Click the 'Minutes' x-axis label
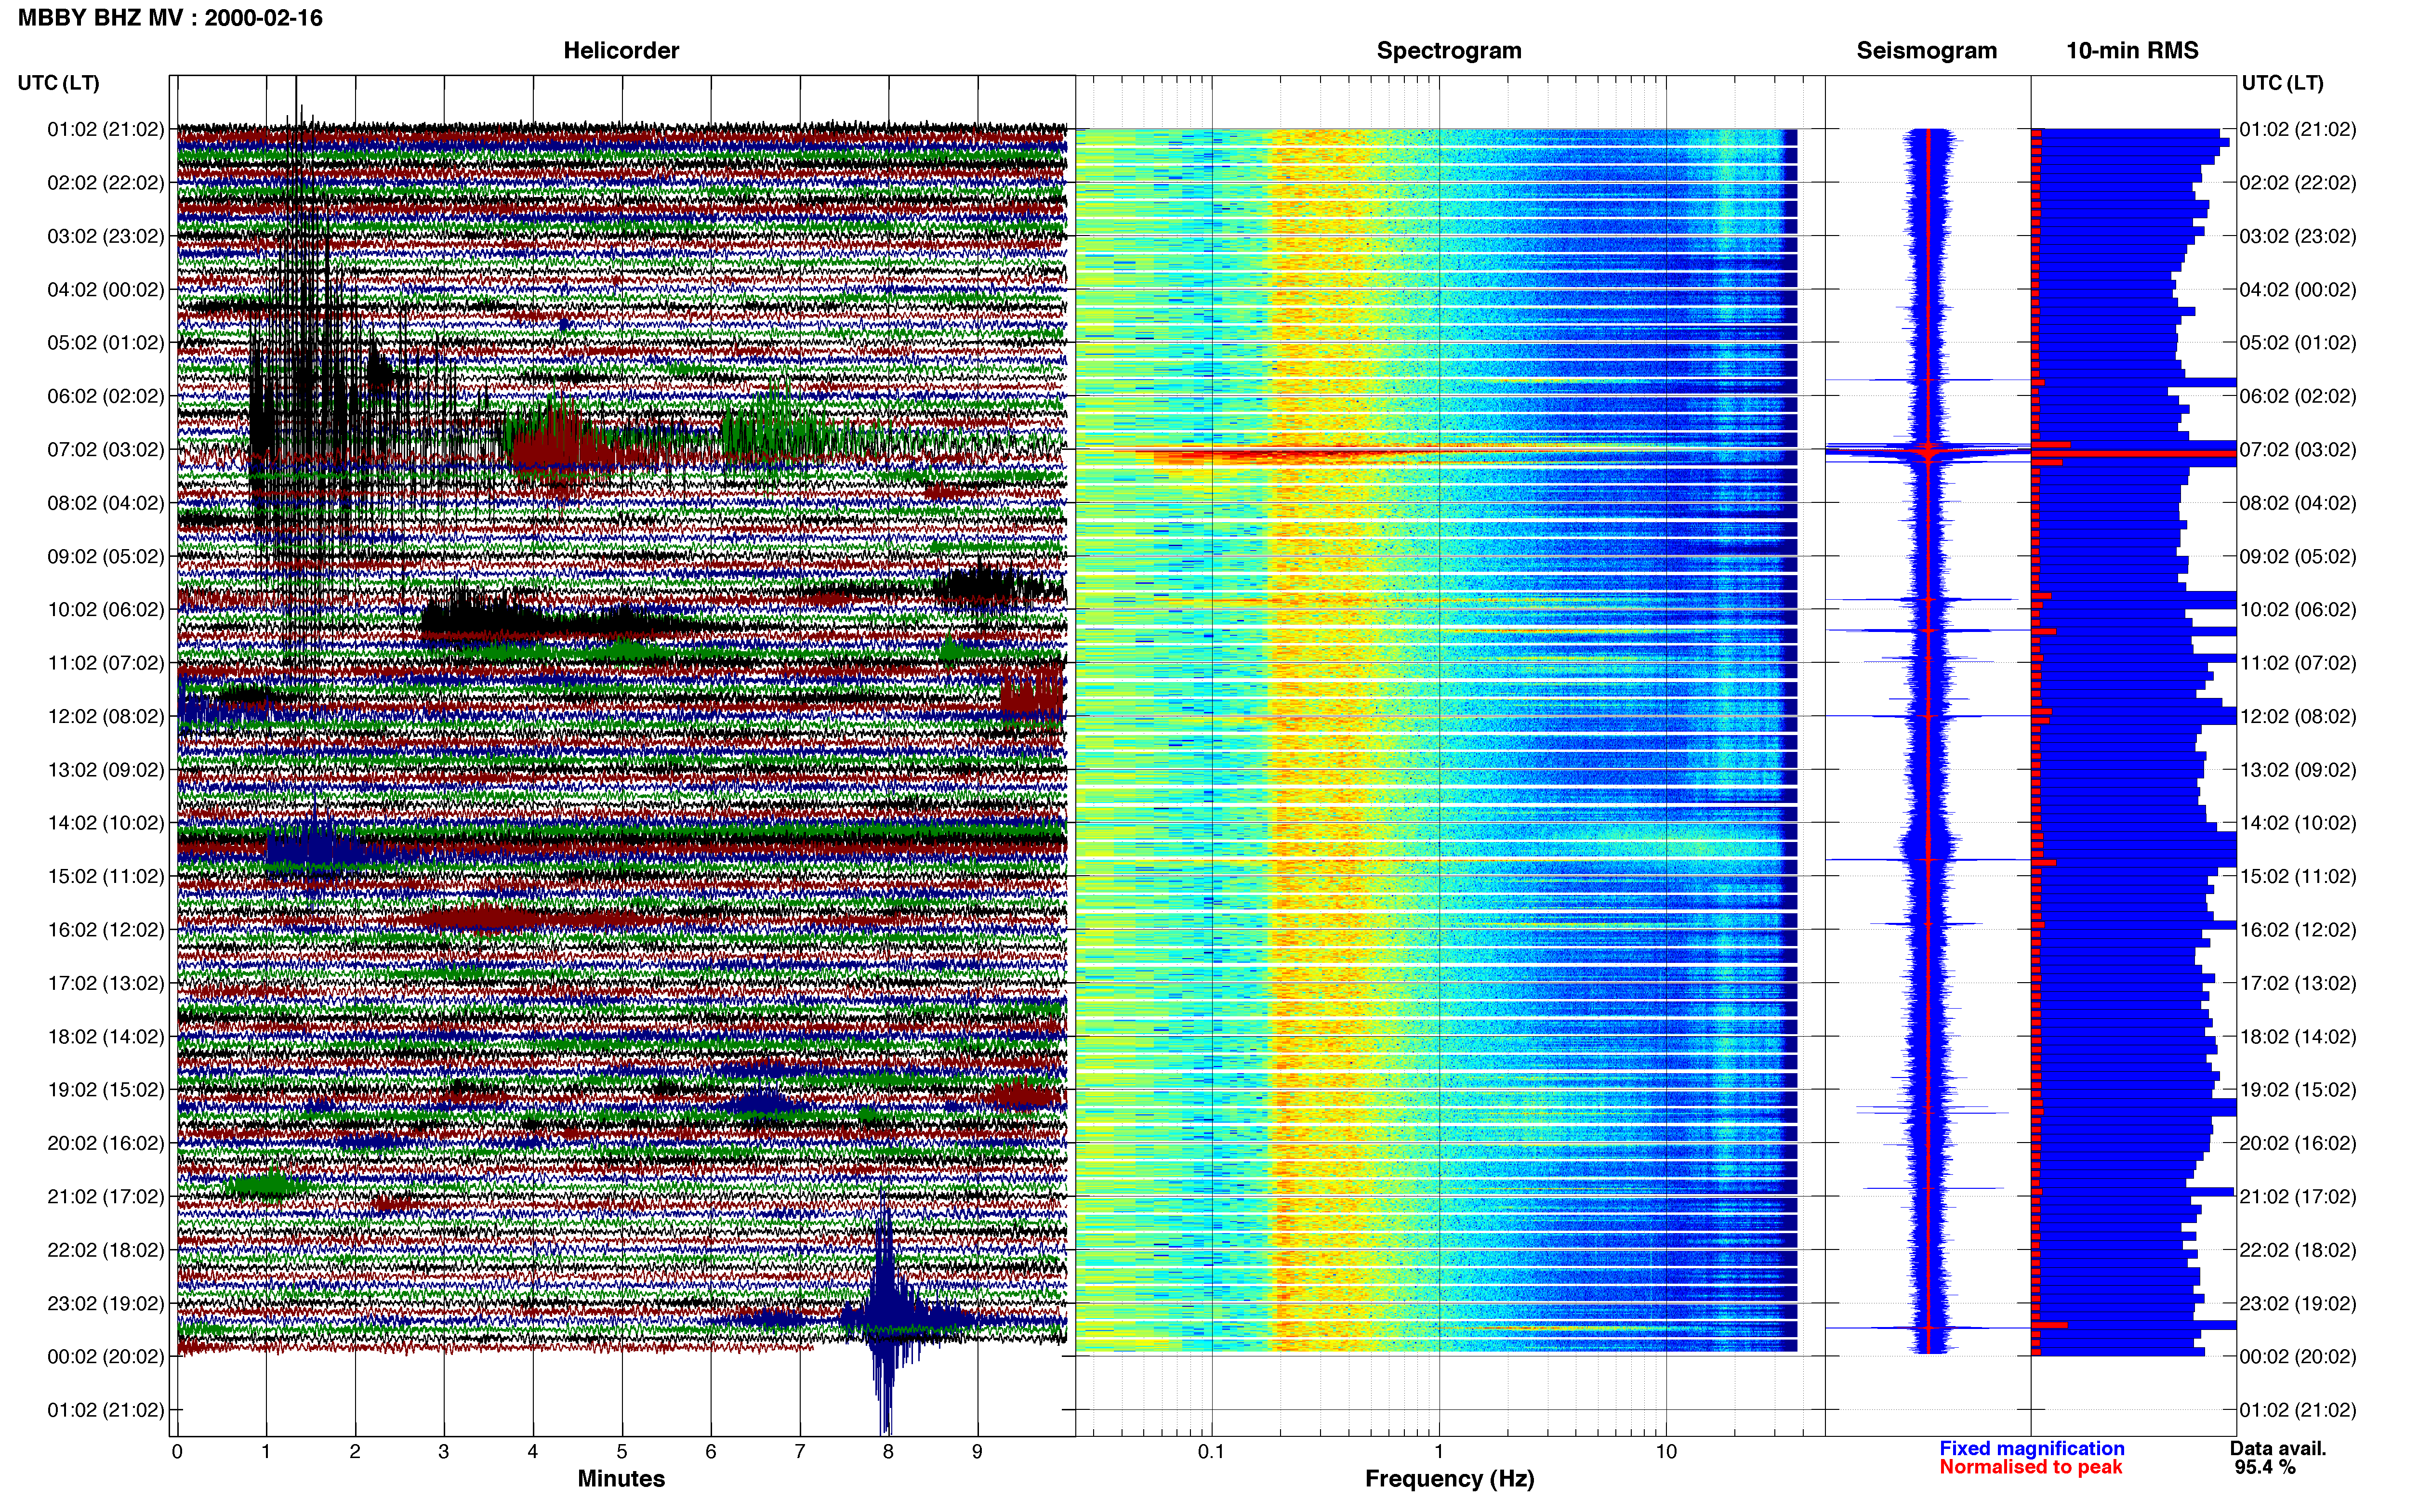 click(x=621, y=1478)
